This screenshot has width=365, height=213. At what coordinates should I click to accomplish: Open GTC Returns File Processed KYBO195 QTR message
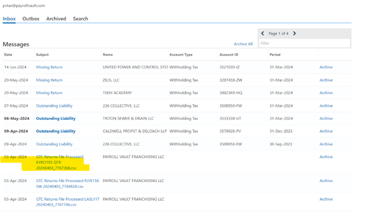tap(60, 162)
